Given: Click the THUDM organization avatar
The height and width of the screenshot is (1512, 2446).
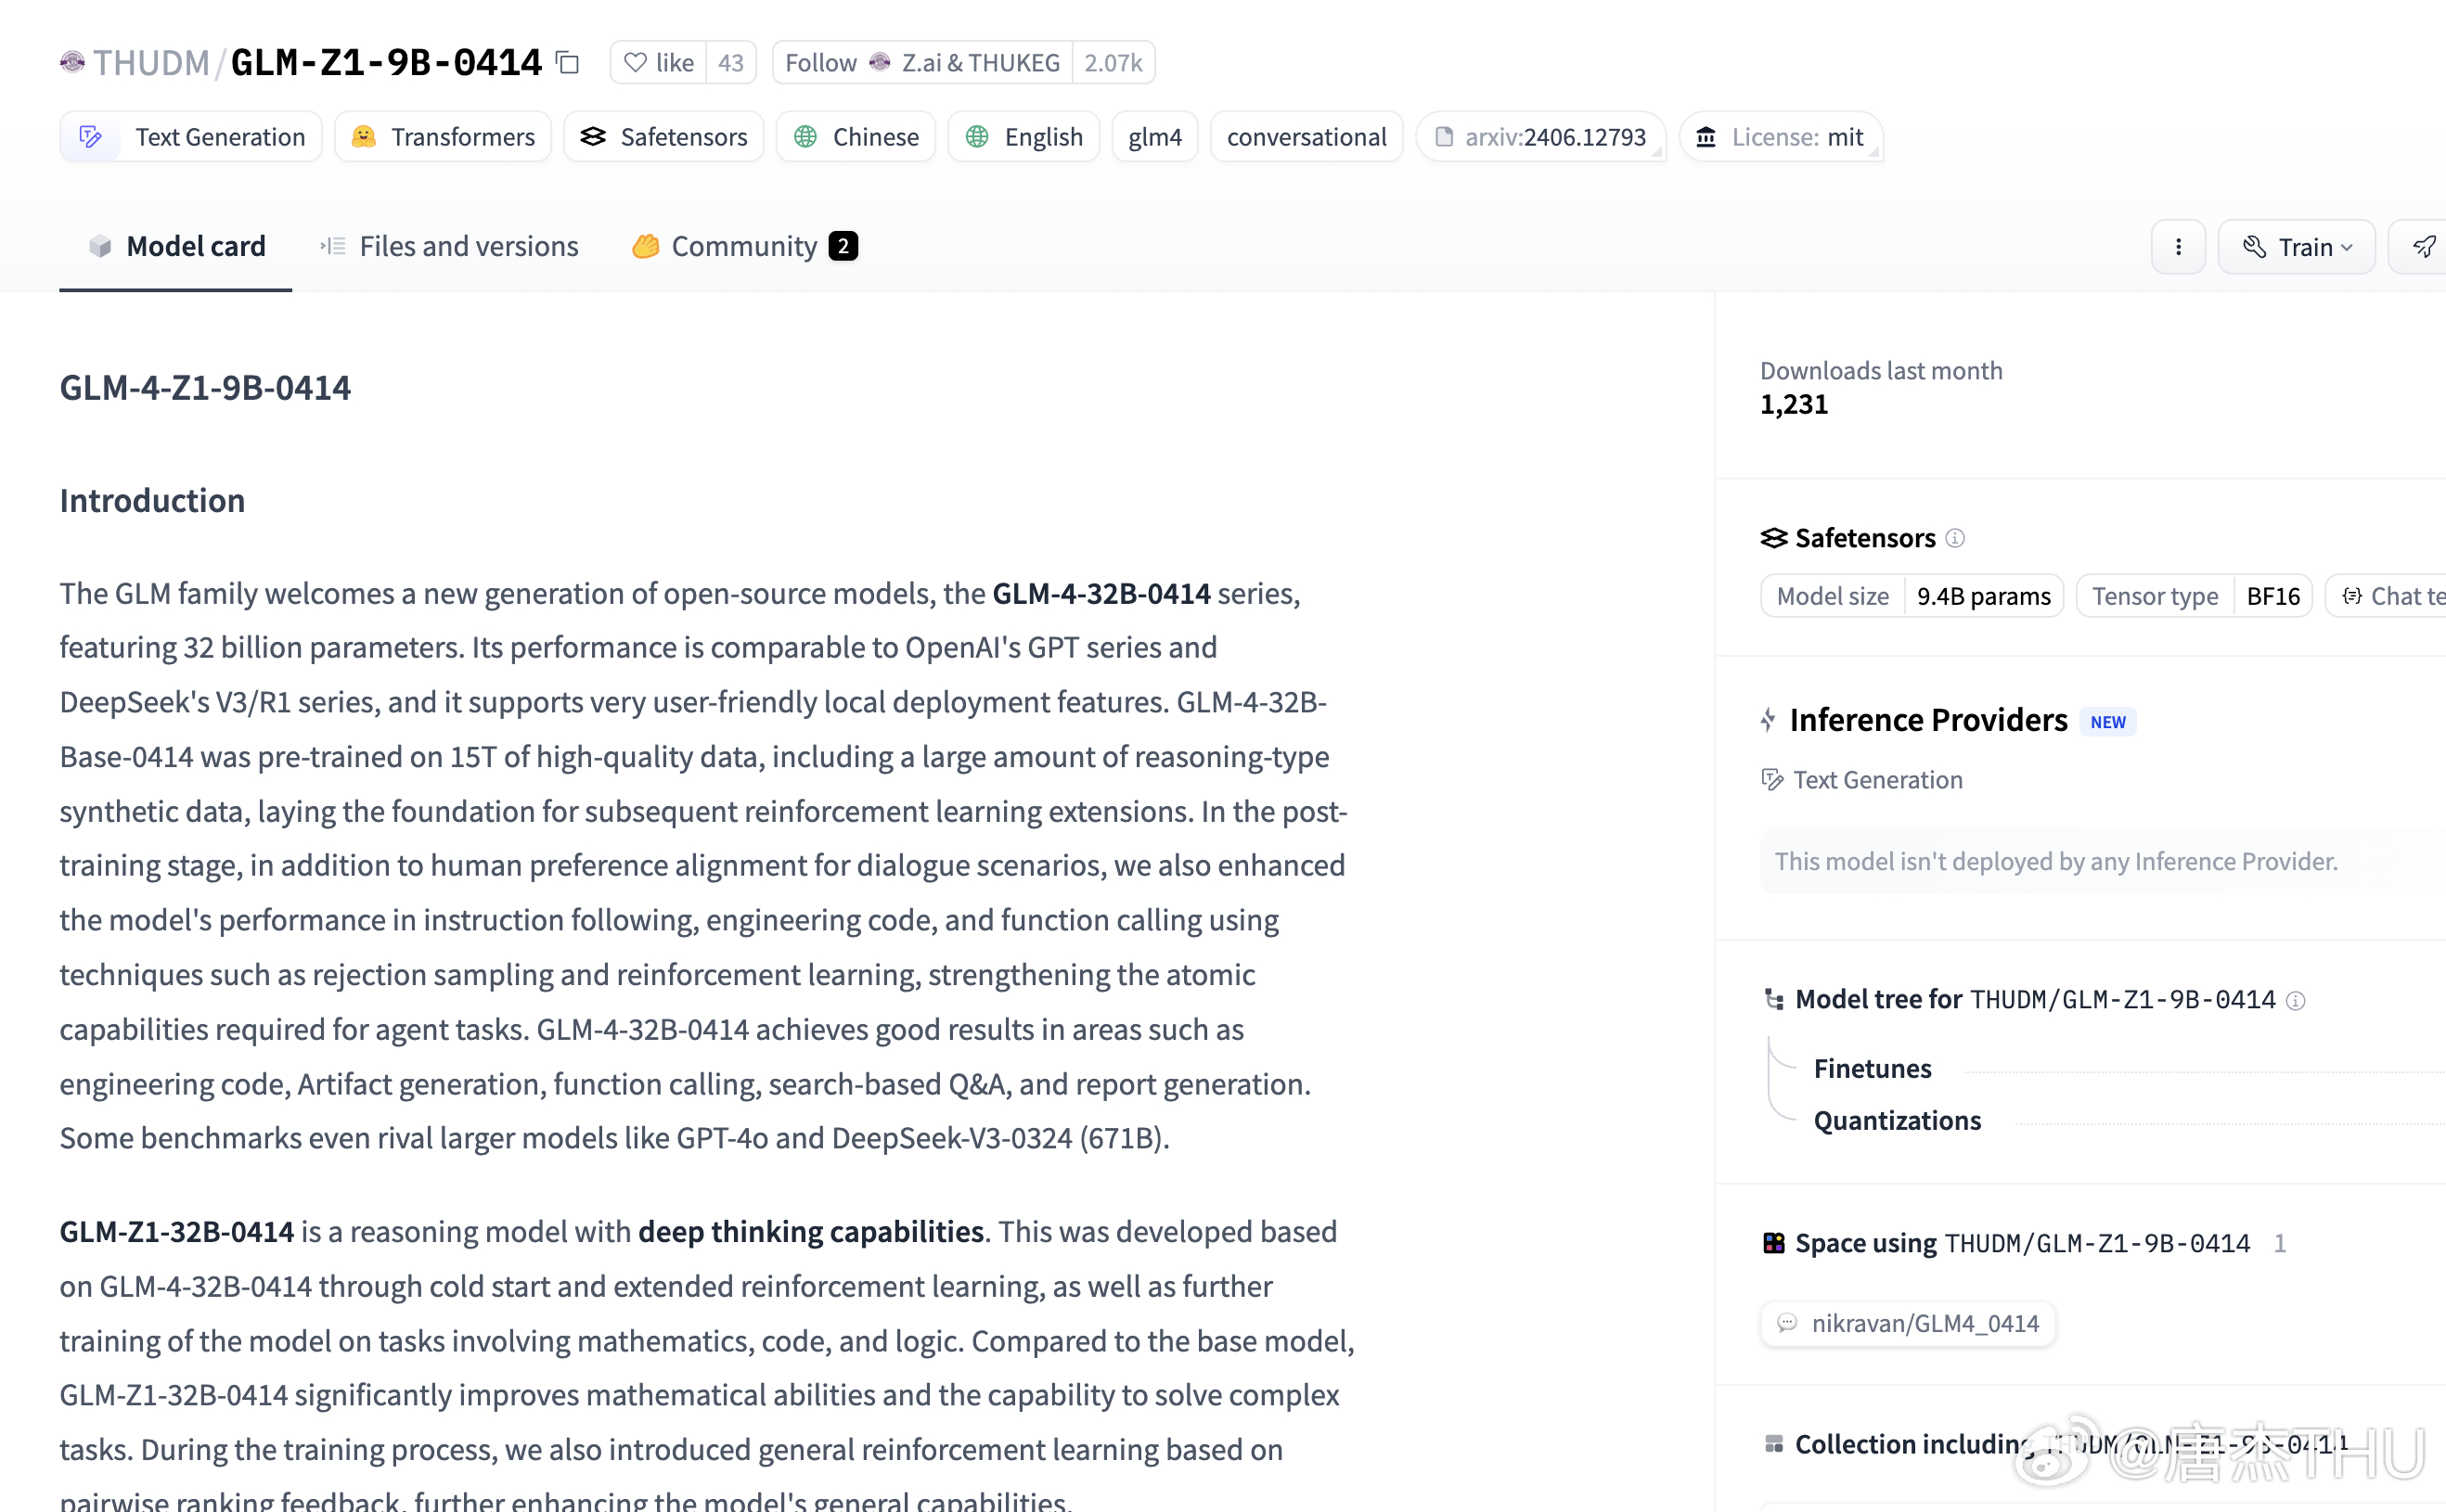Looking at the screenshot, I should click(x=72, y=63).
